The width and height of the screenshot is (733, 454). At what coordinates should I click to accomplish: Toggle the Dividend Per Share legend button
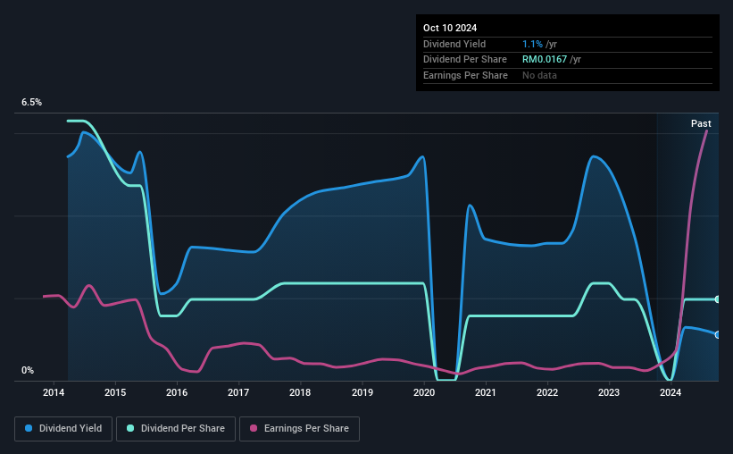click(x=176, y=429)
